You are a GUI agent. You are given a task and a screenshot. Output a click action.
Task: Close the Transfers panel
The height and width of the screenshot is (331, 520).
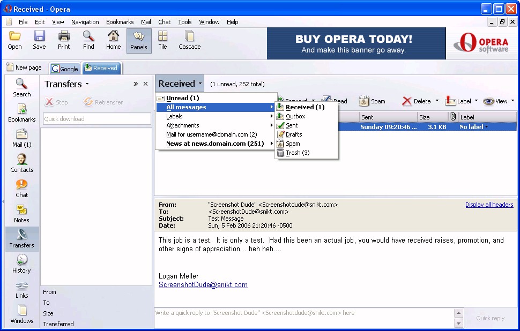click(145, 84)
